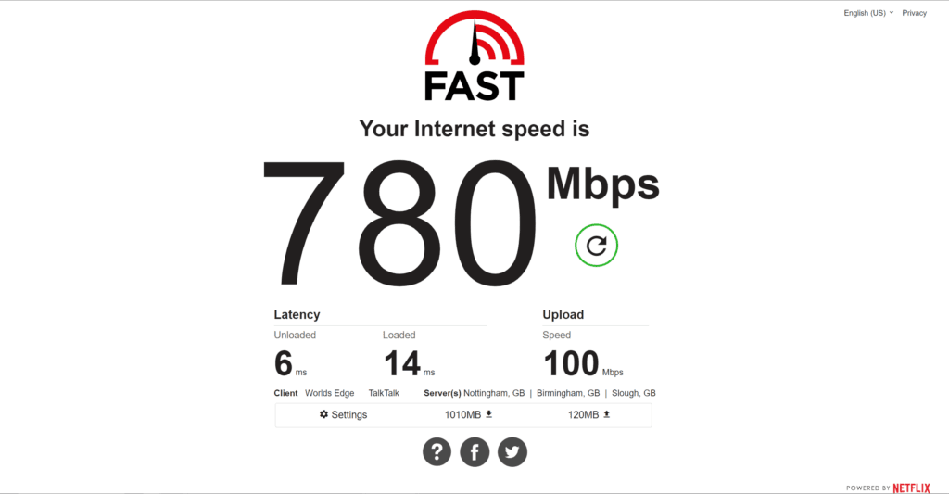This screenshot has width=949, height=494.
Task: Click the 14 ms loaded latency value
Action: point(402,363)
